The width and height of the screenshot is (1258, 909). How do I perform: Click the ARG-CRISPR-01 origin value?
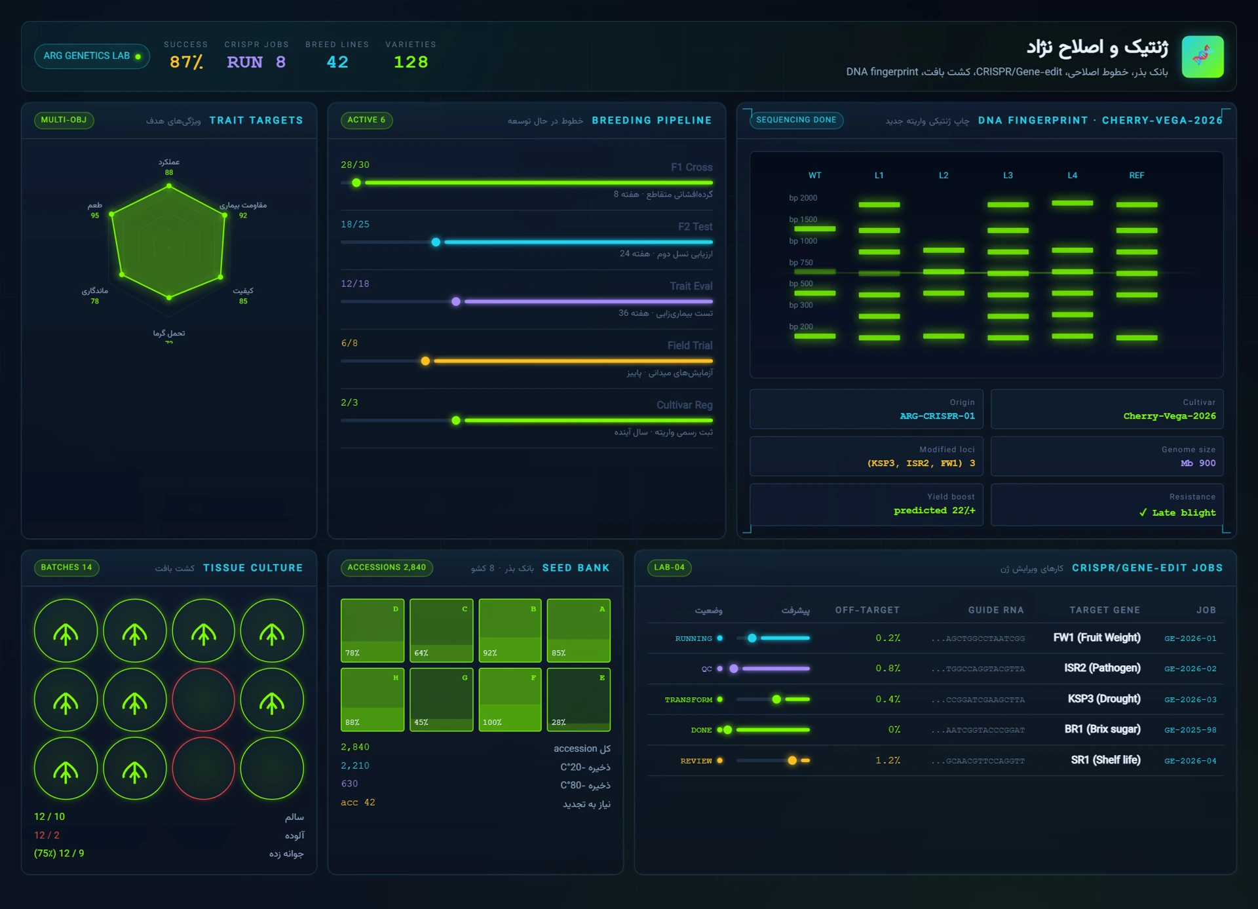tap(937, 416)
